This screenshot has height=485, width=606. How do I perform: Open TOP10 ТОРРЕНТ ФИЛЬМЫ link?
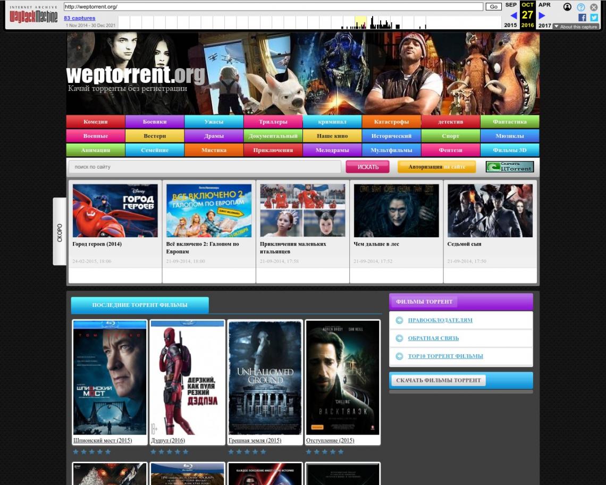(445, 356)
